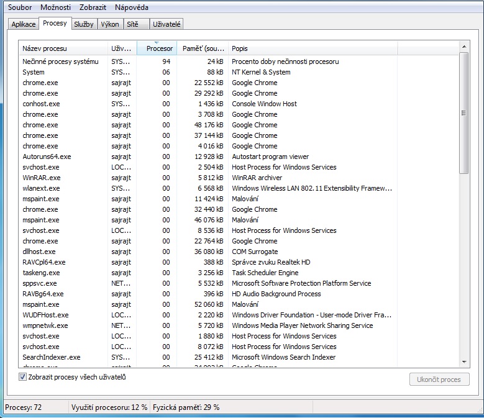The width and height of the screenshot is (484, 418).
Task: Open the Nápověda menu
Action: point(131,7)
